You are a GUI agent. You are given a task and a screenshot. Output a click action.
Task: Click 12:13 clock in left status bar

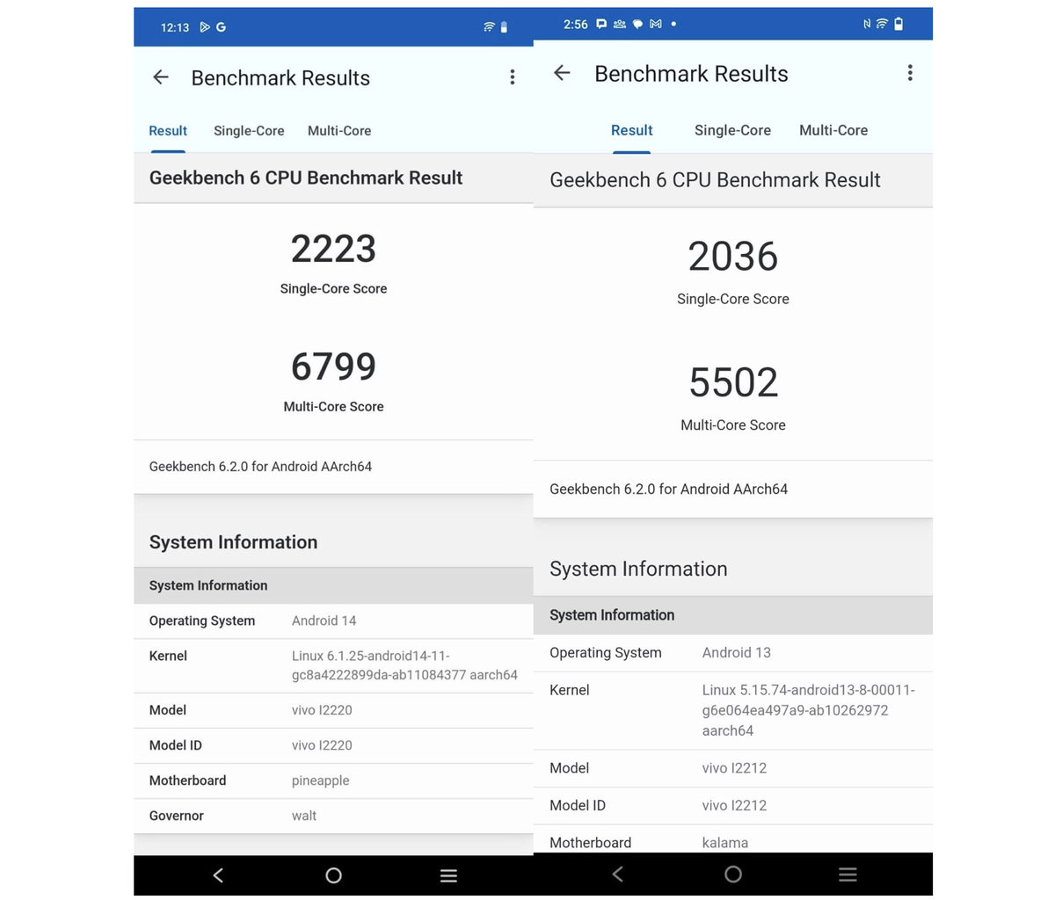(175, 27)
